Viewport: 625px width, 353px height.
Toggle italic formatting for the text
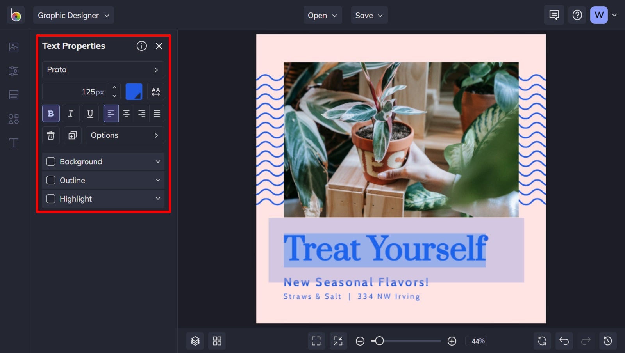tap(71, 114)
